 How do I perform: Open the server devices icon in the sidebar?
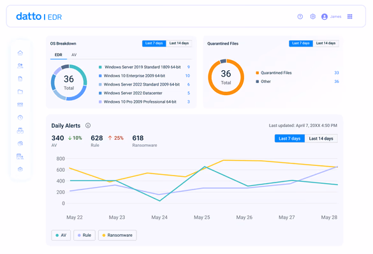[x=20, y=105]
